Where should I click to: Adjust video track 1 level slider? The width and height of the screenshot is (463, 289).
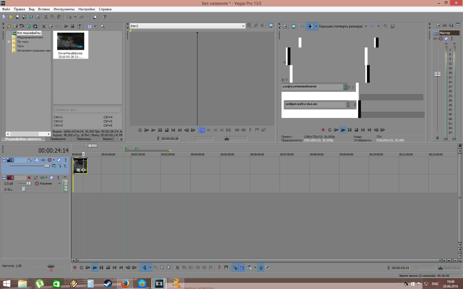(46, 166)
